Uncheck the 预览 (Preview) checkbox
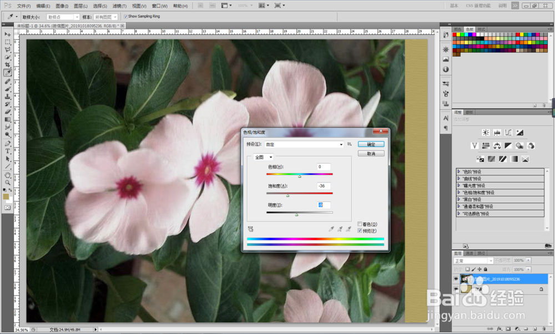 point(360,230)
